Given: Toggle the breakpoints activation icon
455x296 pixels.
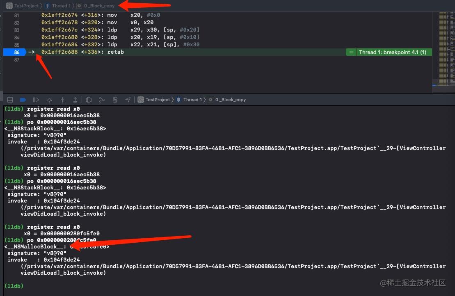Looking at the screenshot, I should click(23, 100).
